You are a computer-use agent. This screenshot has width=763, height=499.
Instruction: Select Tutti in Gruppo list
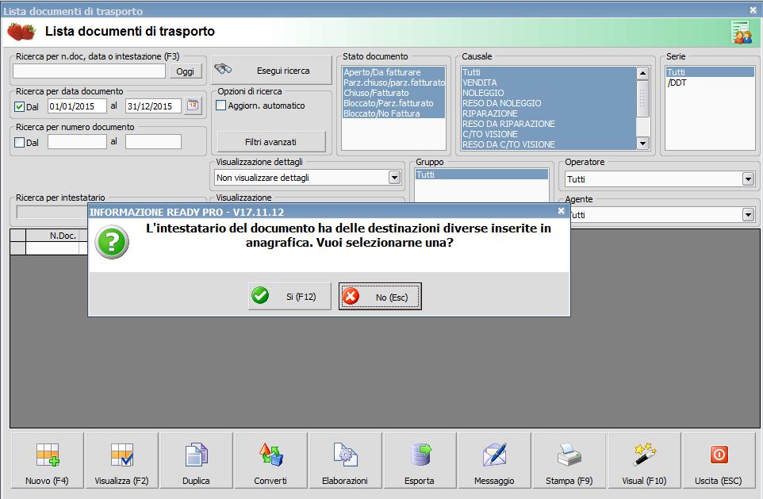pyautogui.click(x=481, y=175)
